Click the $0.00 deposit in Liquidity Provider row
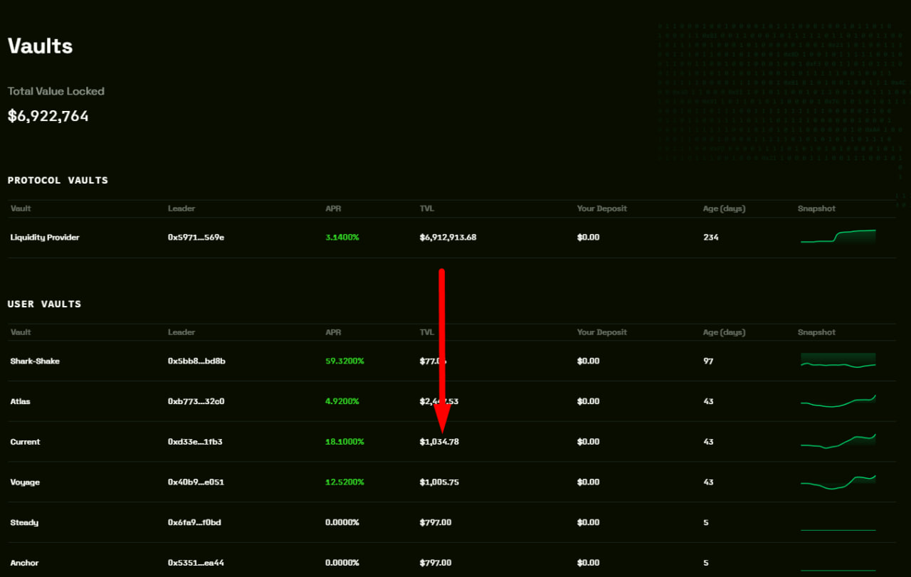Viewport: 911px width, 577px height. pos(589,238)
